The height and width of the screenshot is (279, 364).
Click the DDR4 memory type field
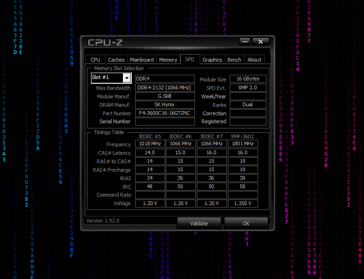tap(165, 79)
